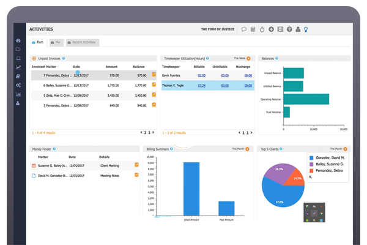Collapse the Unpaid Invoices panel toggle
This screenshot has height=245, width=367.
coord(34,58)
